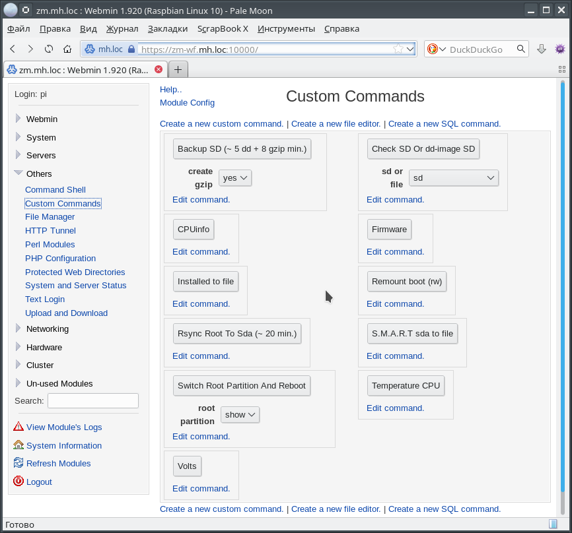This screenshot has height=533, width=572.
Task: Click the View Module's Logs warning icon
Action: [x=18, y=427]
